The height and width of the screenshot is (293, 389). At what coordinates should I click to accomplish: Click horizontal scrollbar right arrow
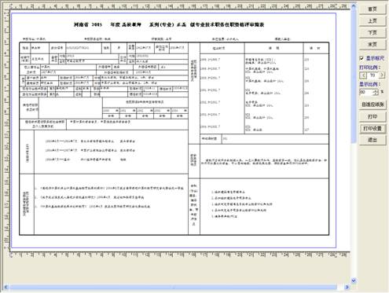[347, 288]
